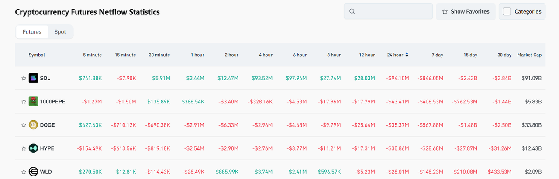
Task: Sort the table by 7 day netflow
Action: pyautogui.click(x=437, y=55)
